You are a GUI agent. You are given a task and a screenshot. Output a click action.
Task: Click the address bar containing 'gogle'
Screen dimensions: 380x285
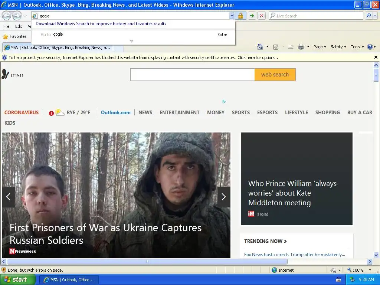coord(131,16)
